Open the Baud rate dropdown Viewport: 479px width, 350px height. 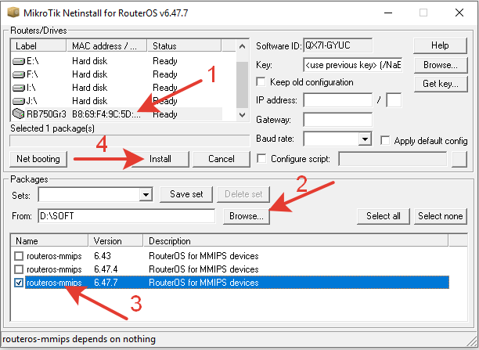point(365,139)
